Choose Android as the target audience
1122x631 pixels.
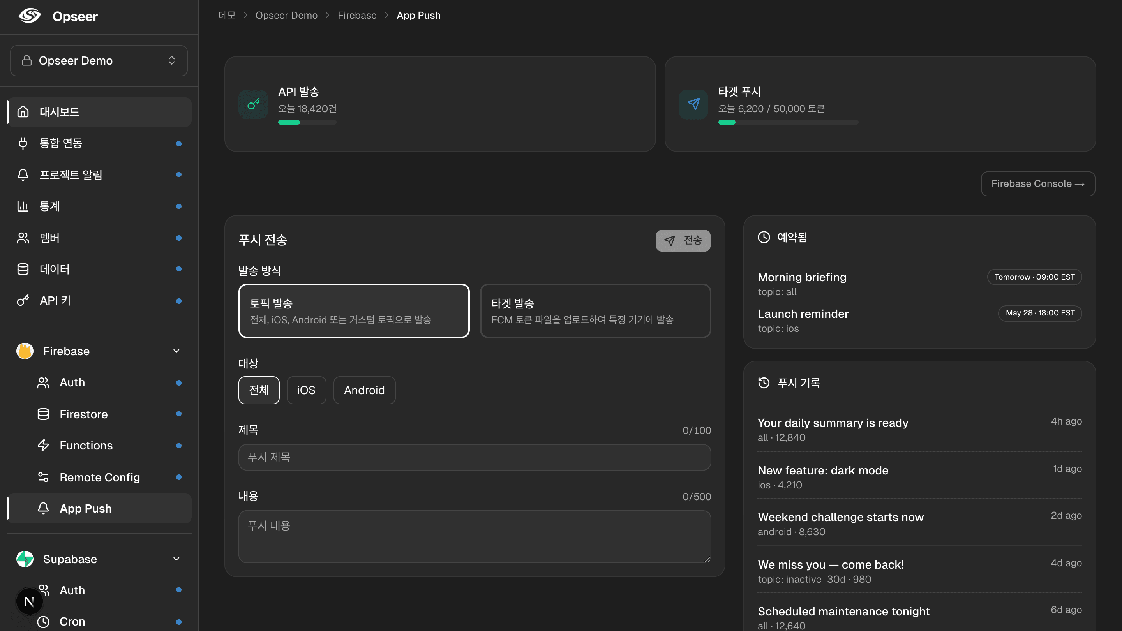(364, 390)
